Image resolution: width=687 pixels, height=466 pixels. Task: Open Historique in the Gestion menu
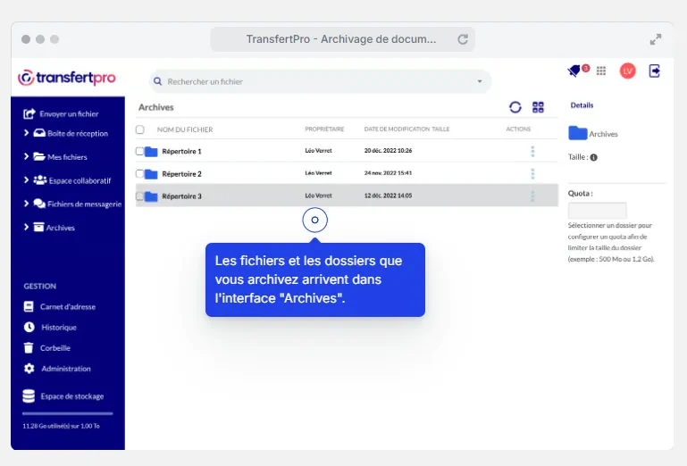click(x=58, y=328)
